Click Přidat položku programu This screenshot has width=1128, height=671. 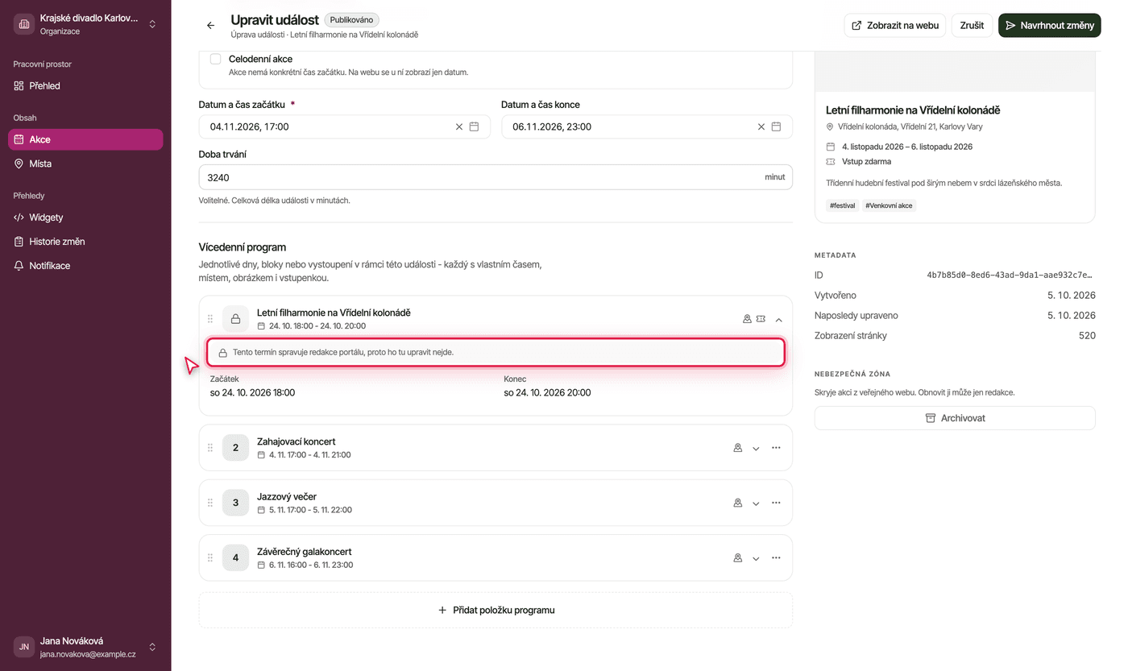click(x=496, y=610)
